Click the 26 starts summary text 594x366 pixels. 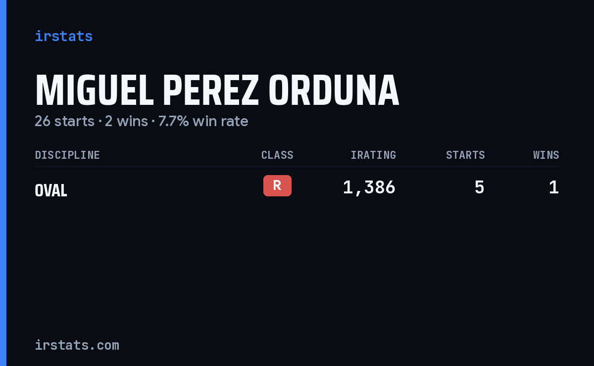click(64, 121)
